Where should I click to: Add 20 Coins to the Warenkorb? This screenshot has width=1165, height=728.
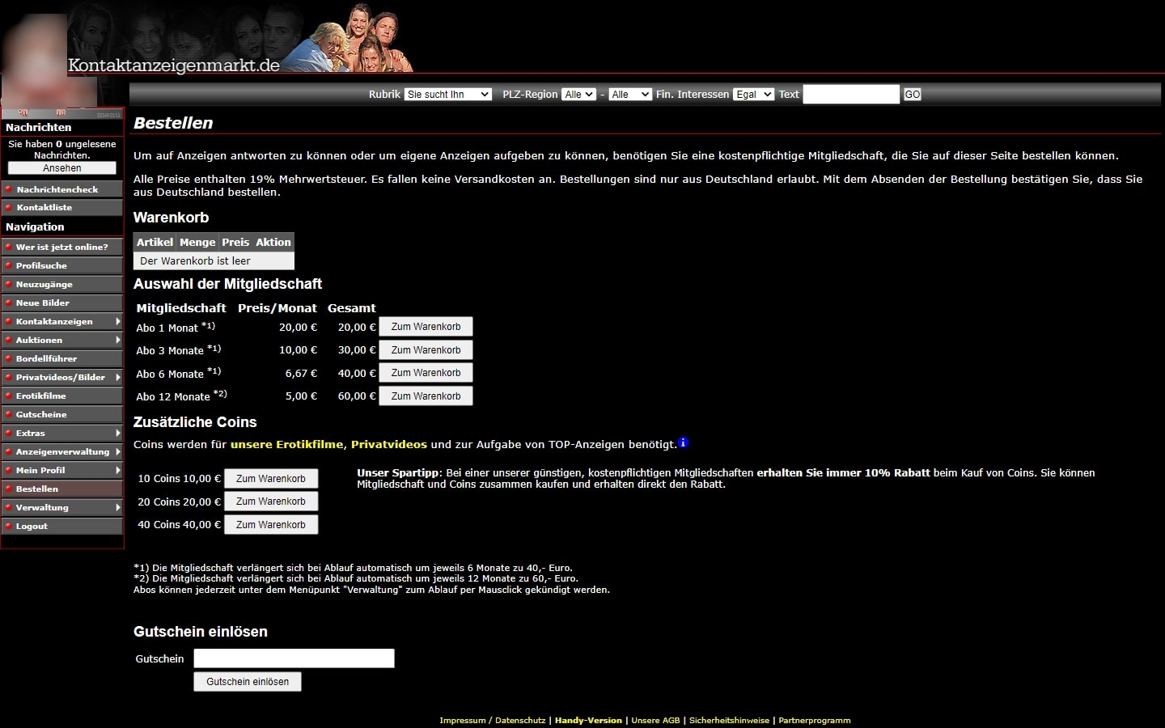point(270,502)
